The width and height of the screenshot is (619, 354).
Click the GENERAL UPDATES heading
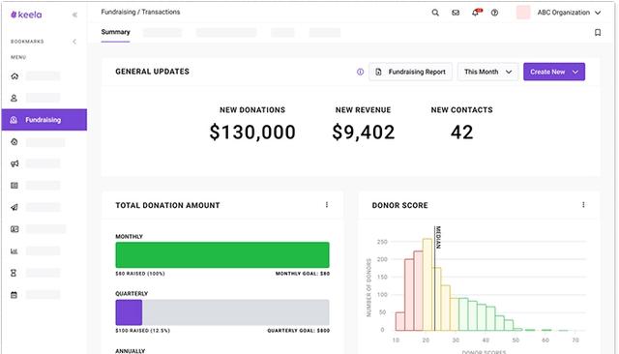[153, 72]
